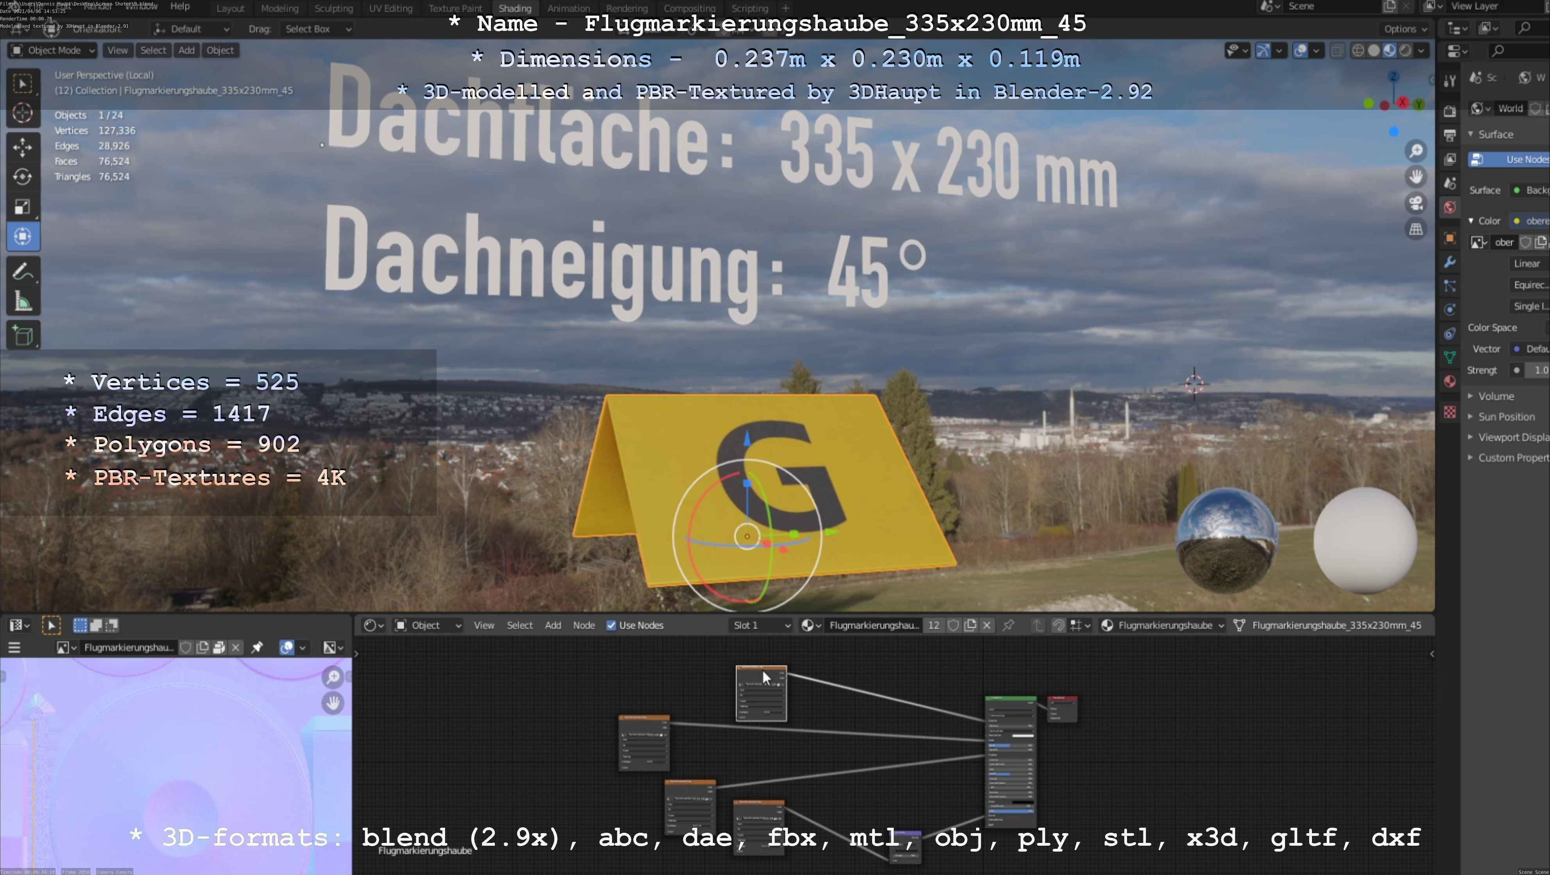Choose the Add Cube tool
This screenshot has height=875, width=1550.
point(23,336)
